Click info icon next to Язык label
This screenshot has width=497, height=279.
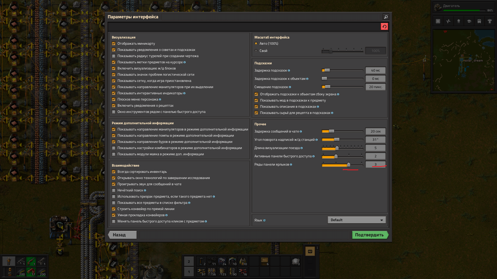(x=264, y=220)
